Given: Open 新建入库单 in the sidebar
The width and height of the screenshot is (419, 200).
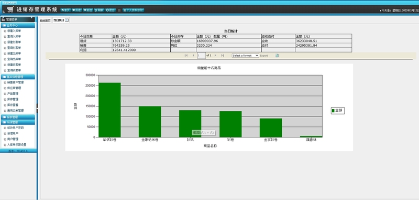Looking at the screenshot, I should point(14,31).
